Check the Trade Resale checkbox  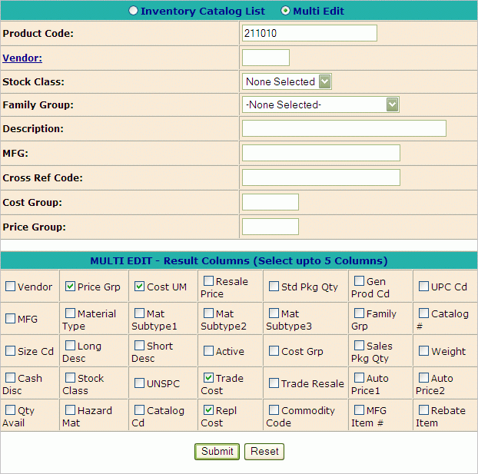(274, 383)
